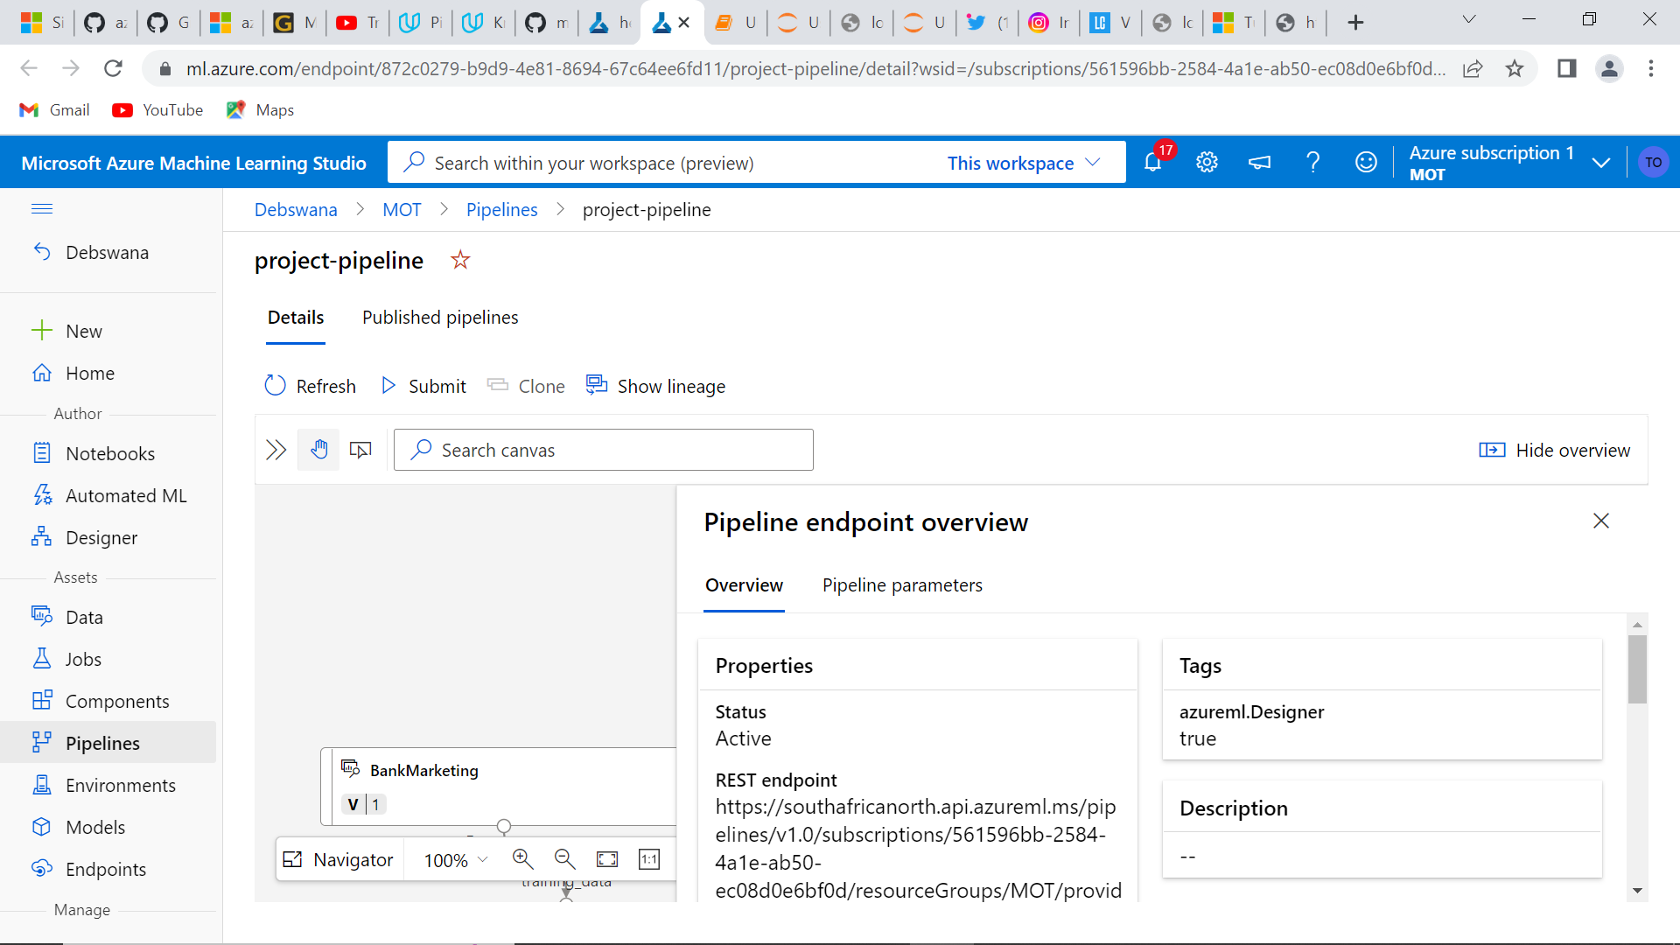Open the 100% zoom level dropdown

(455, 859)
